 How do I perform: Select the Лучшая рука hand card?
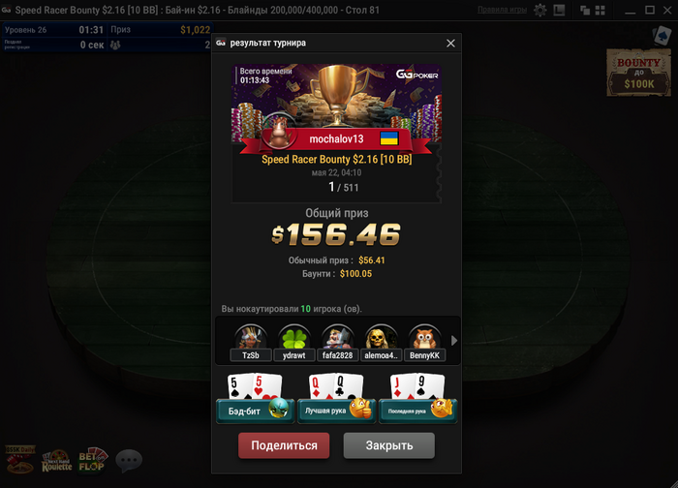coord(336,398)
